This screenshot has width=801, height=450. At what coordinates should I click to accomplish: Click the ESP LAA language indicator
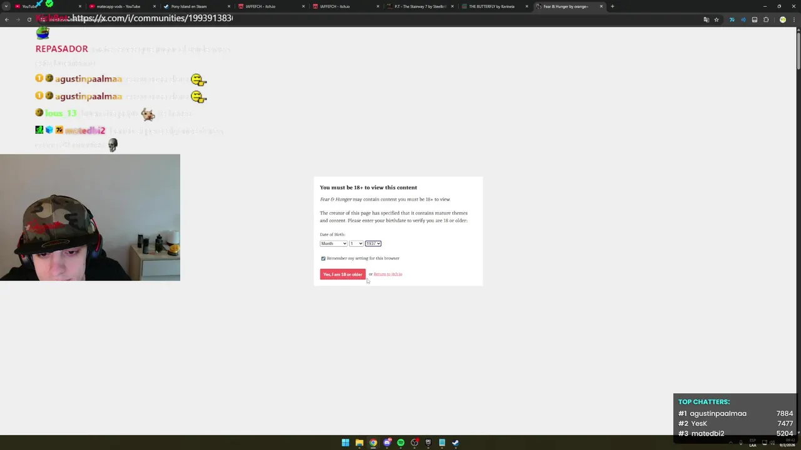pyautogui.click(x=753, y=442)
